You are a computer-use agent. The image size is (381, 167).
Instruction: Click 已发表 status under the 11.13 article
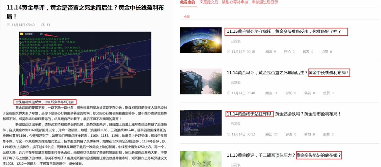coord(236,165)
